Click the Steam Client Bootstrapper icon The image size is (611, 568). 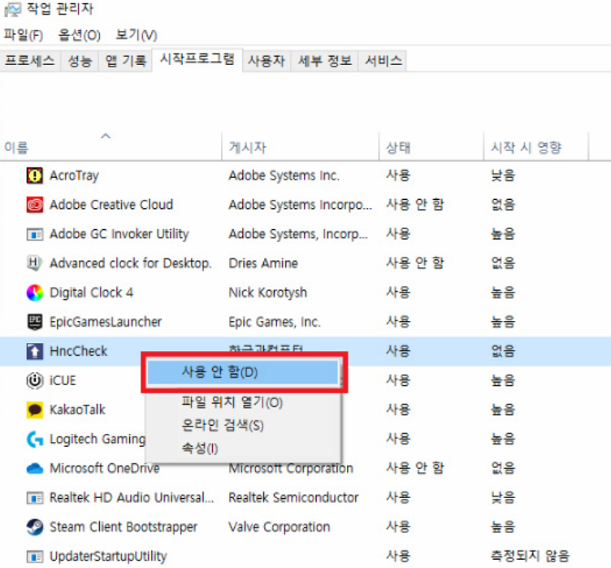35,527
